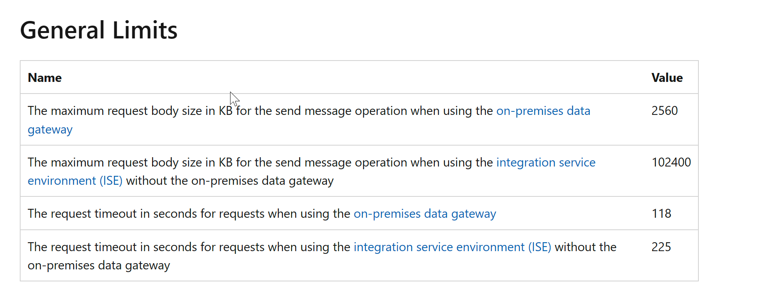Click the Value column header
Viewport: 783px width, 288px height.
(667, 78)
